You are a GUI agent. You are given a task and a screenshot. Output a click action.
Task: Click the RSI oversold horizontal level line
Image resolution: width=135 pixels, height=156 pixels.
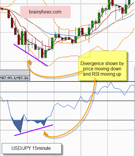pos(67,120)
